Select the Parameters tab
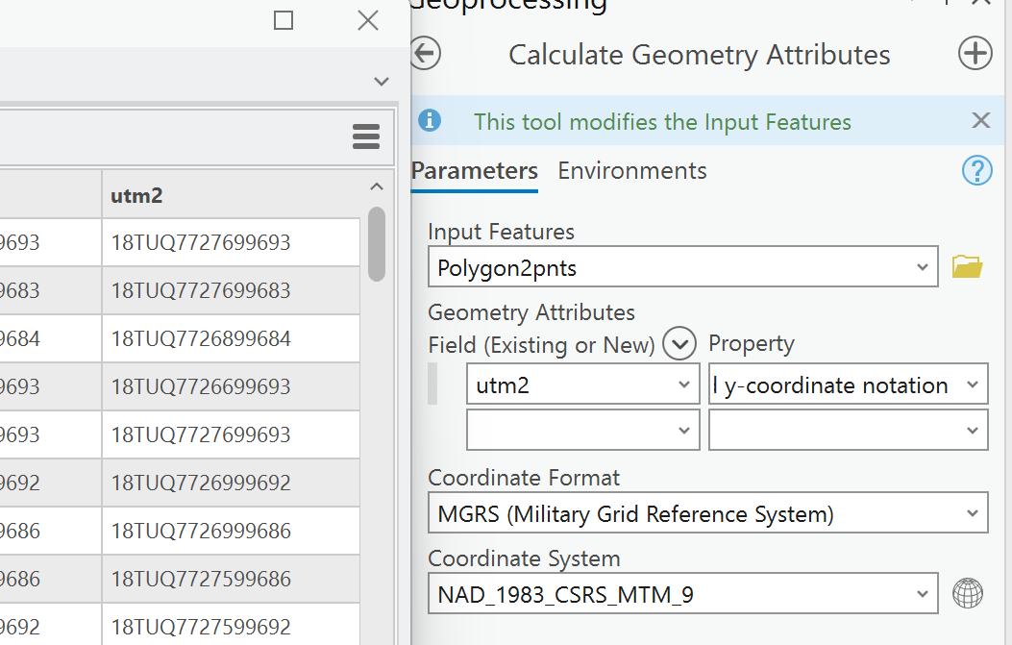This screenshot has height=645, width=1012. point(475,171)
